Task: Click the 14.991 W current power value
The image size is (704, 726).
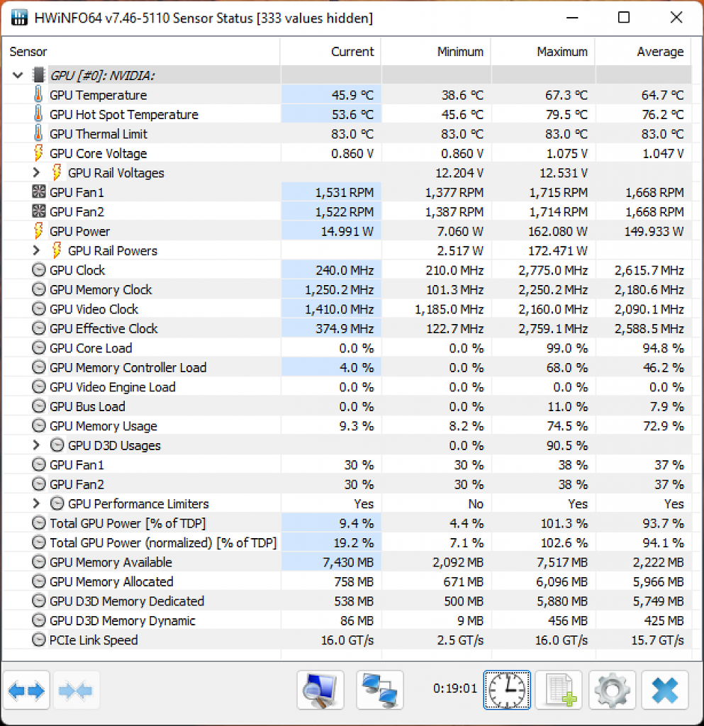Action: [347, 231]
